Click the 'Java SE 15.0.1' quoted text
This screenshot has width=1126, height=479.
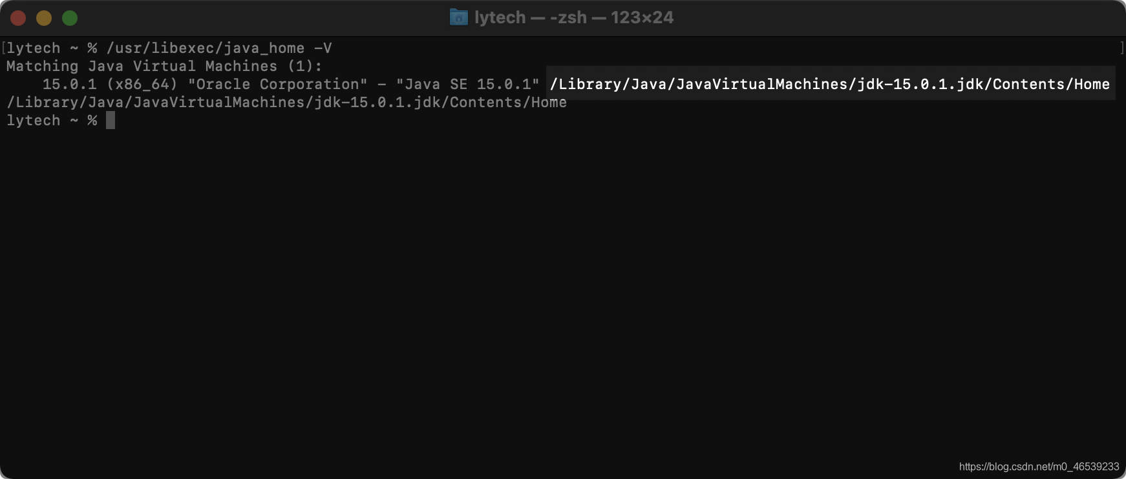coord(467,84)
